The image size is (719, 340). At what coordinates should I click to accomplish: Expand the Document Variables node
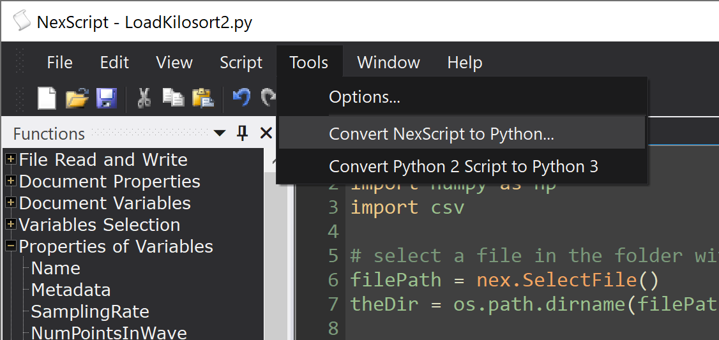tap(11, 203)
